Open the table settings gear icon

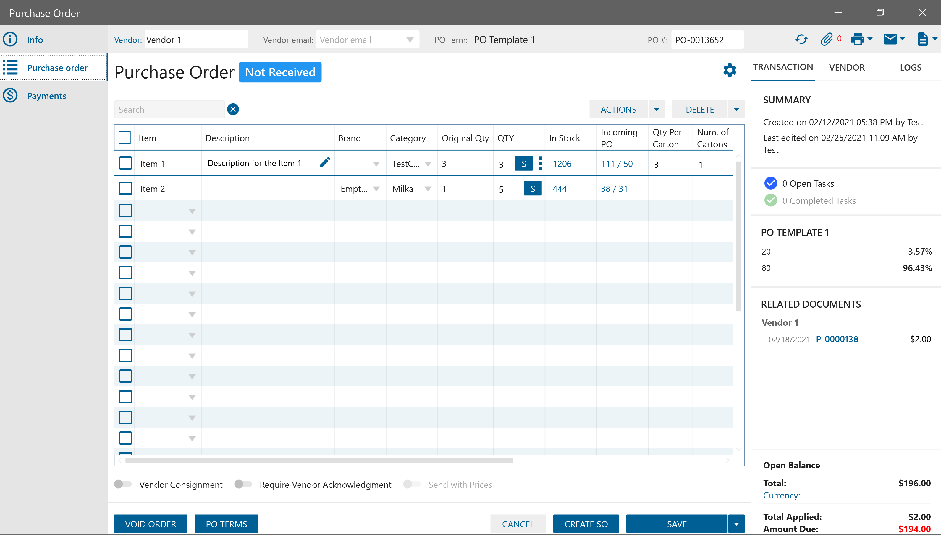pos(729,70)
